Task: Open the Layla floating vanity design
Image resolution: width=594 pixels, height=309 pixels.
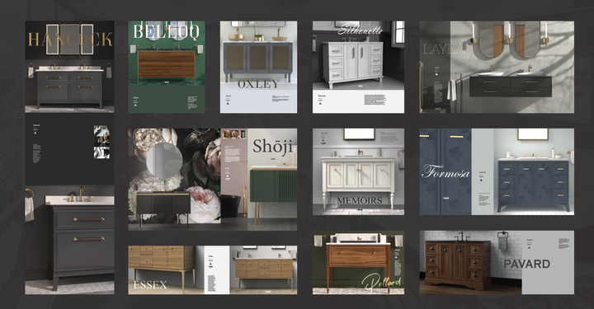Action: (x=497, y=67)
